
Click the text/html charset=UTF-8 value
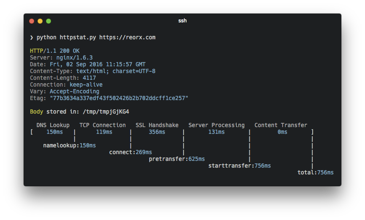tap(116, 71)
